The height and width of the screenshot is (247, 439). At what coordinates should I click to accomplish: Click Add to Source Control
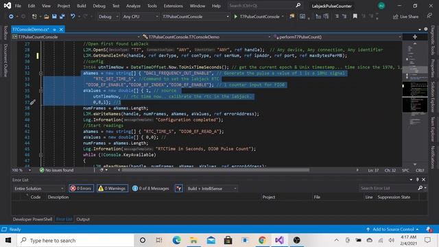(x=392, y=229)
